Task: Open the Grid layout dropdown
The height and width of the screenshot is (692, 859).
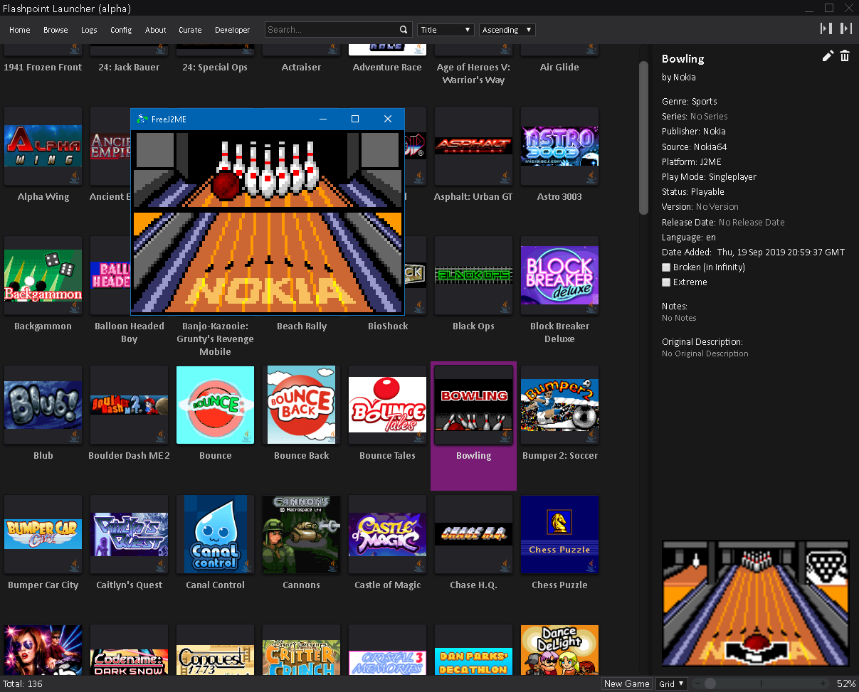Action: click(672, 683)
